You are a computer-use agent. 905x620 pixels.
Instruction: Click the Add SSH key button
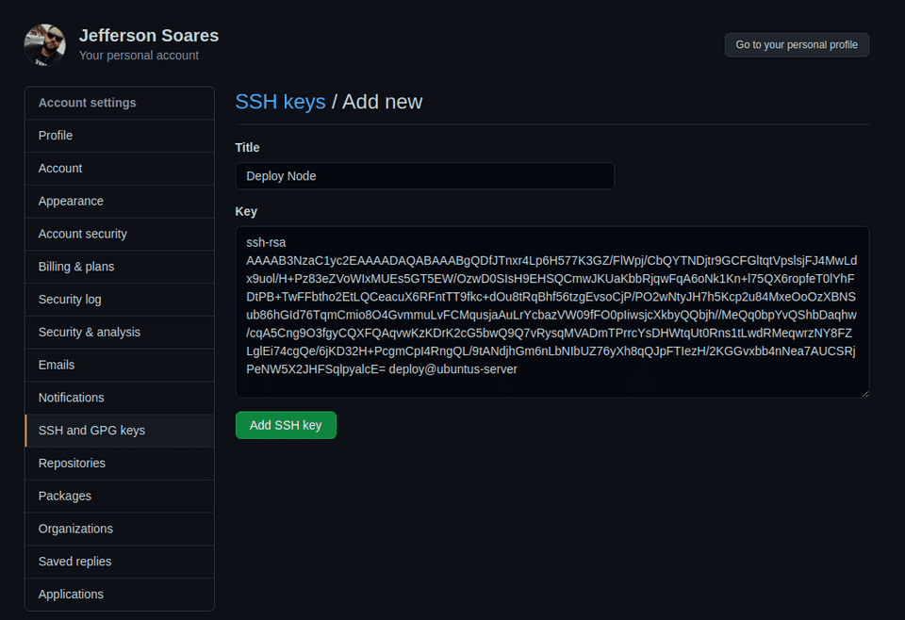tap(286, 425)
